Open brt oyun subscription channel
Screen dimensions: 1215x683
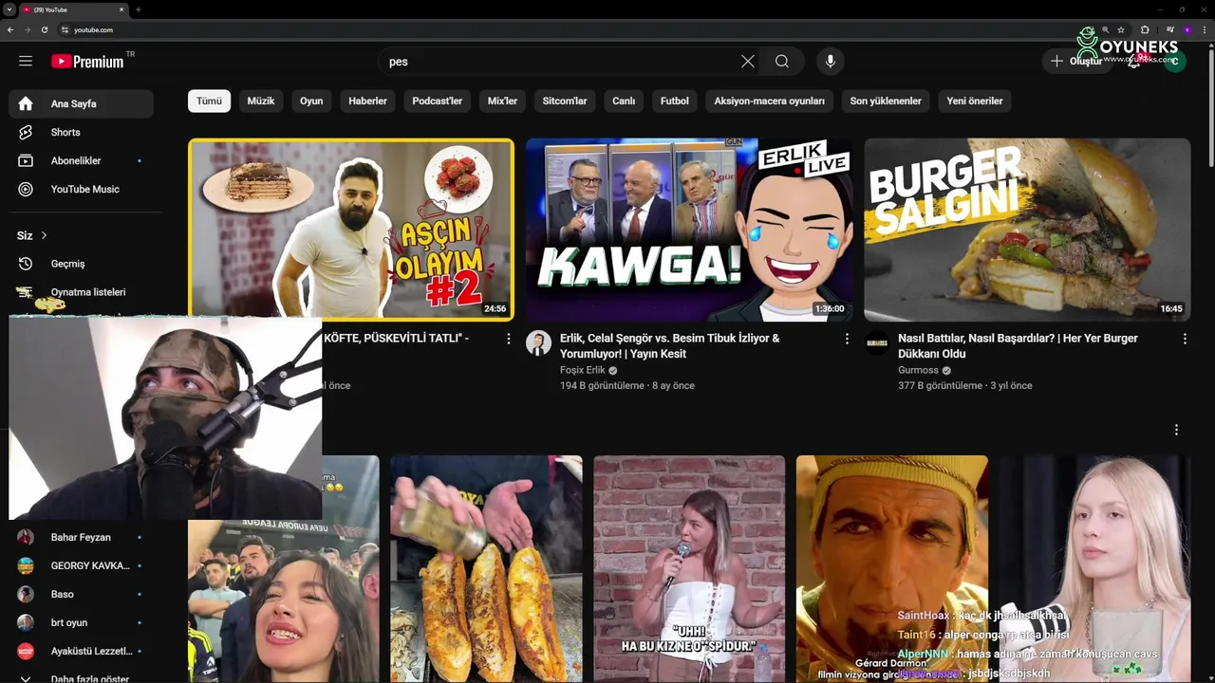click(x=81, y=622)
